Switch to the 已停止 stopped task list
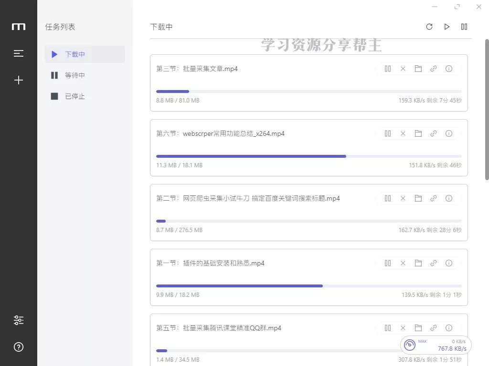This screenshot has width=489, height=366. (75, 96)
